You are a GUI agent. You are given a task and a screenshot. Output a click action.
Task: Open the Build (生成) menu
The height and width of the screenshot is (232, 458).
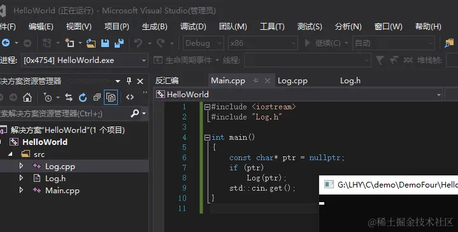click(x=155, y=27)
